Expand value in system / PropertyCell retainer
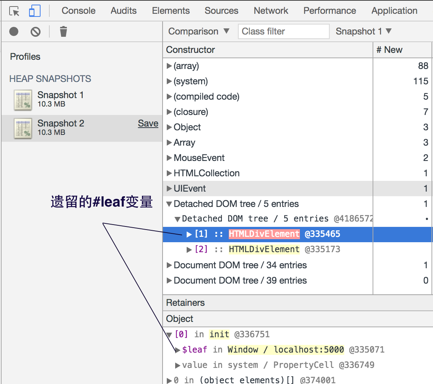Image resolution: width=433 pixels, height=384 pixels. (177, 366)
